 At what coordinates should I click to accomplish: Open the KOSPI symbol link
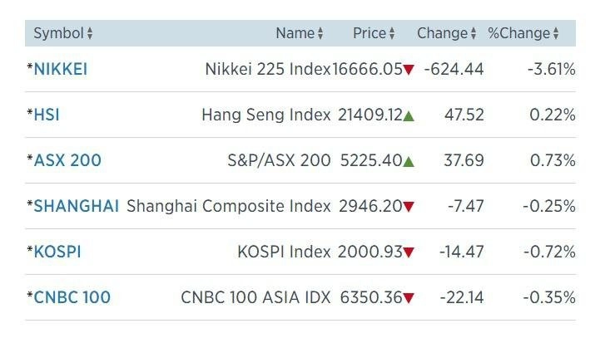(57, 252)
